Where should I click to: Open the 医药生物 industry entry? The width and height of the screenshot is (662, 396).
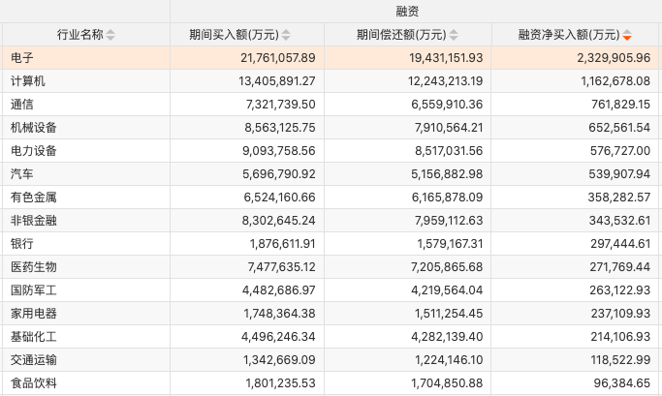[x=34, y=267]
